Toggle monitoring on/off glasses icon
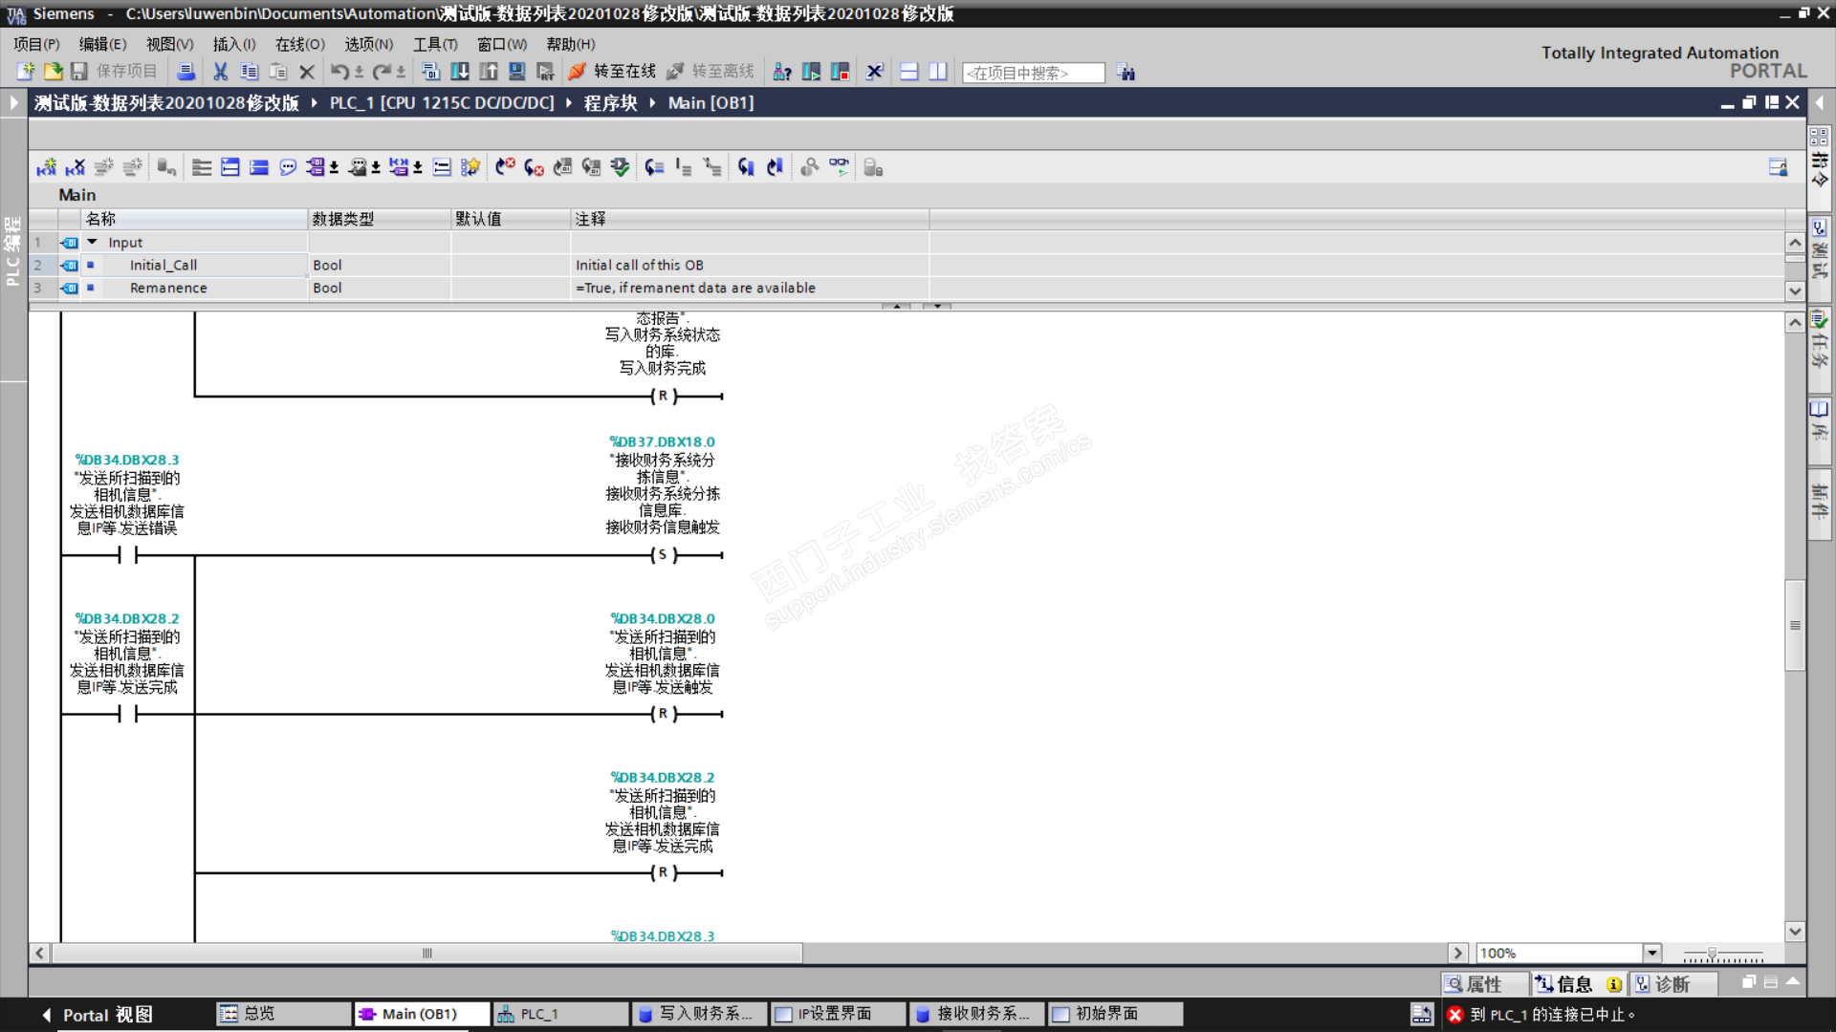This screenshot has height=1032, width=1836. click(x=839, y=167)
